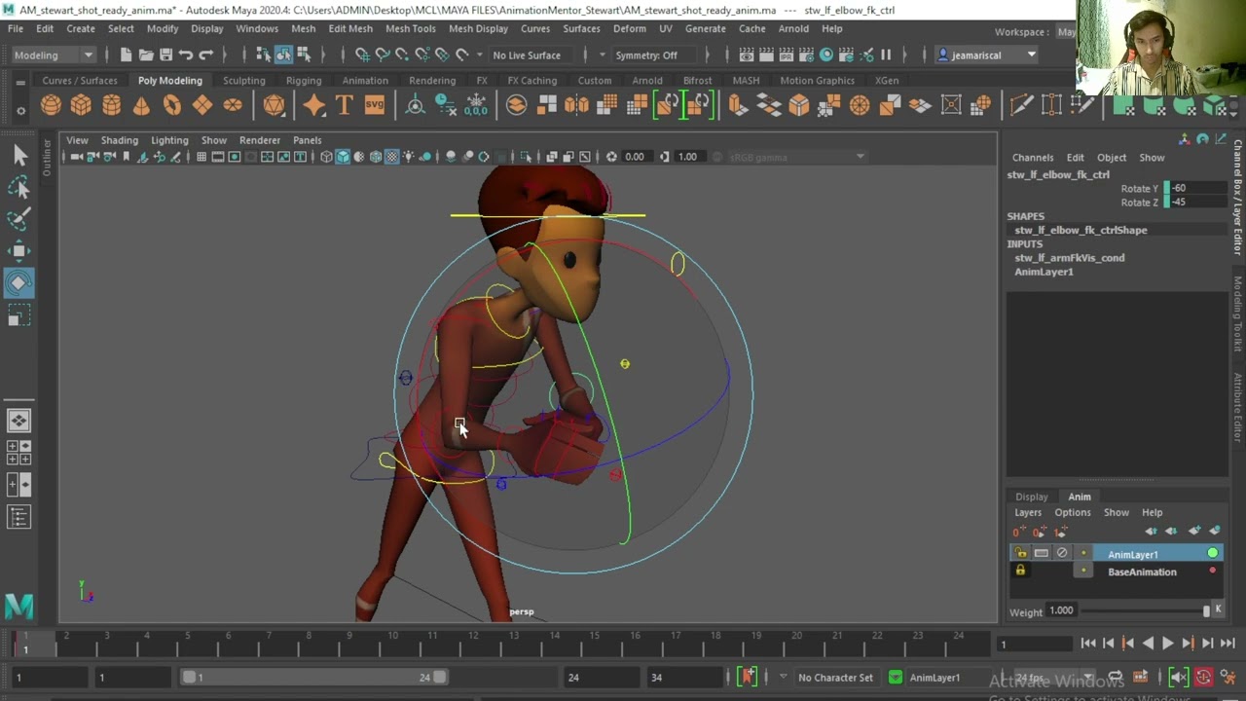Switch to the Rigging shelf tab
Image resolution: width=1246 pixels, height=701 pixels.
pyautogui.click(x=303, y=81)
